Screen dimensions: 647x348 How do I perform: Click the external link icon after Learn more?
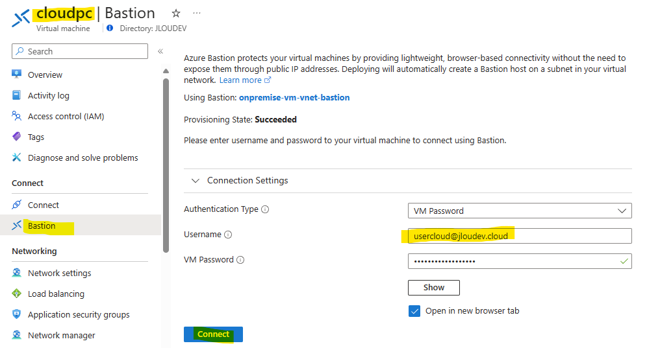268,80
